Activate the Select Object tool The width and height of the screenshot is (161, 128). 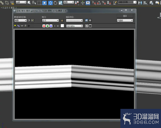[x=29, y=3]
